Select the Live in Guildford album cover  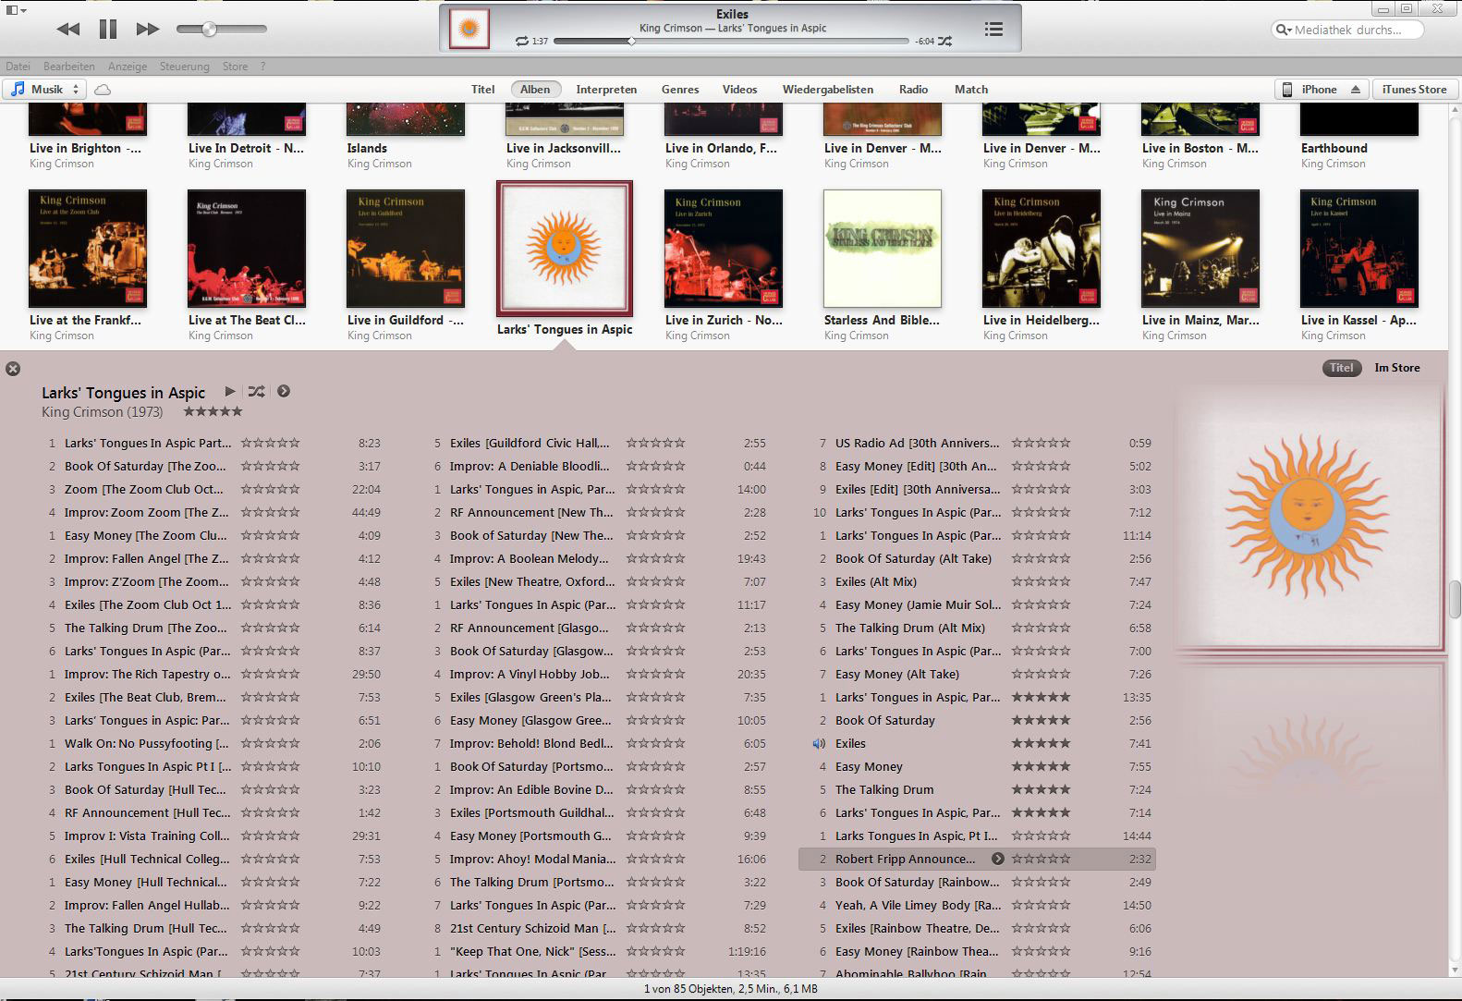click(406, 249)
